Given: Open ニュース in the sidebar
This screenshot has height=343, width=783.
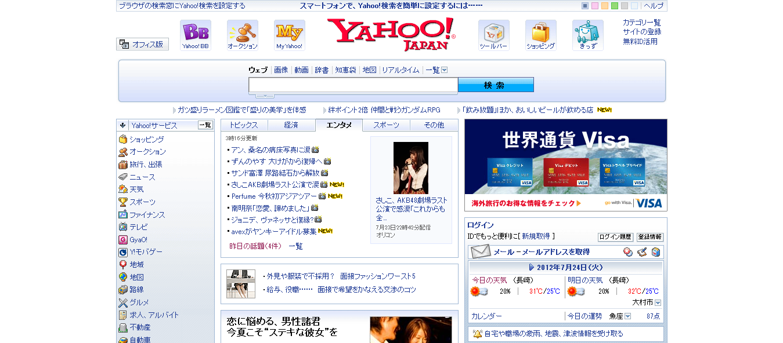Looking at the screenshot, I should (142, 177).
